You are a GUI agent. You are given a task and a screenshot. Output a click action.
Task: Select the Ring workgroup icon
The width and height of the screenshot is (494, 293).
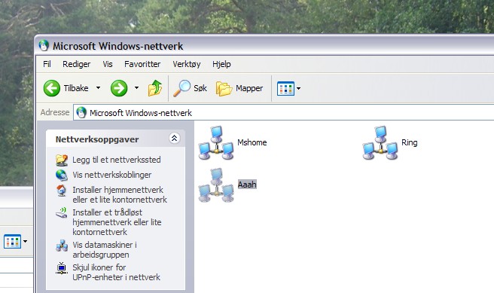(380, 142)
